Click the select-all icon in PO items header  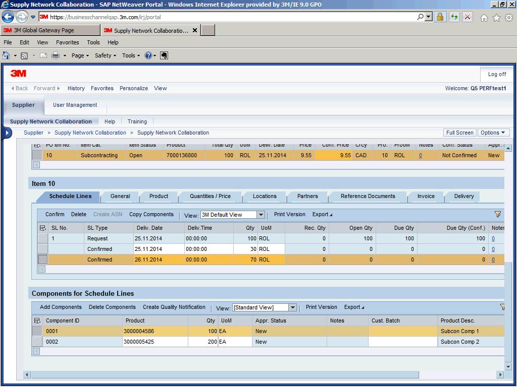[x=37, y=145]
